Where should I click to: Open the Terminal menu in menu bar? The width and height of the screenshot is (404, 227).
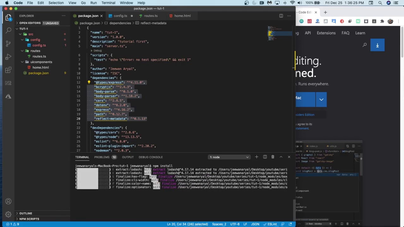tap(108, 3)
